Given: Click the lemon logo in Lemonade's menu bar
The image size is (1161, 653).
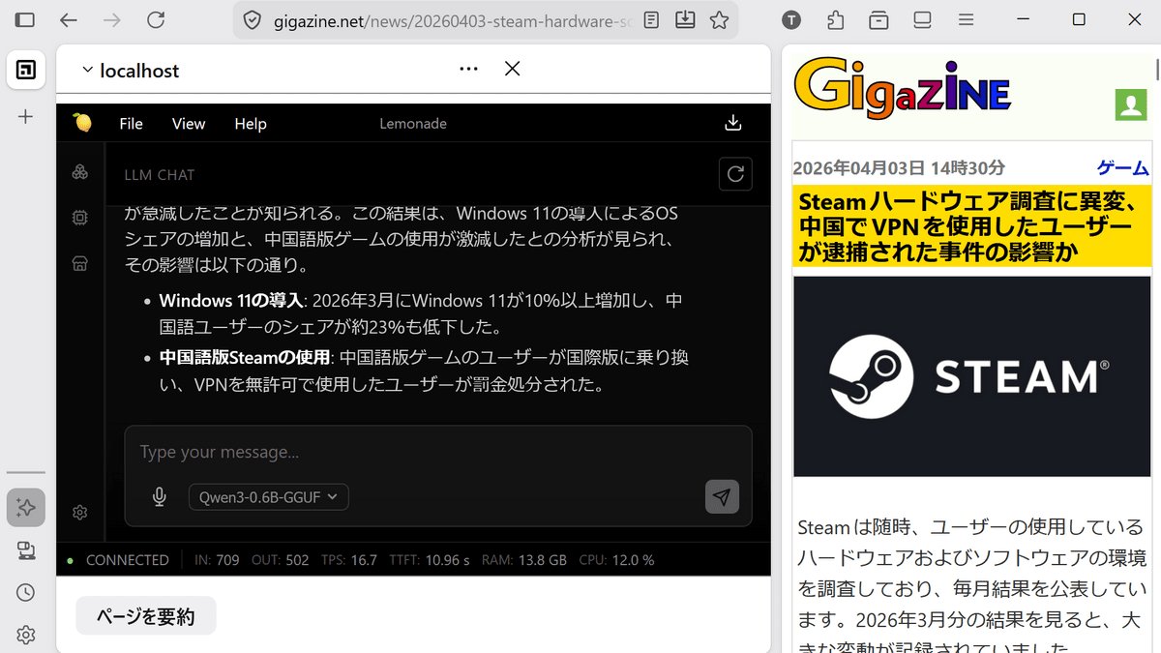Looking at the screenshot, I should click(x=85, y=123).
